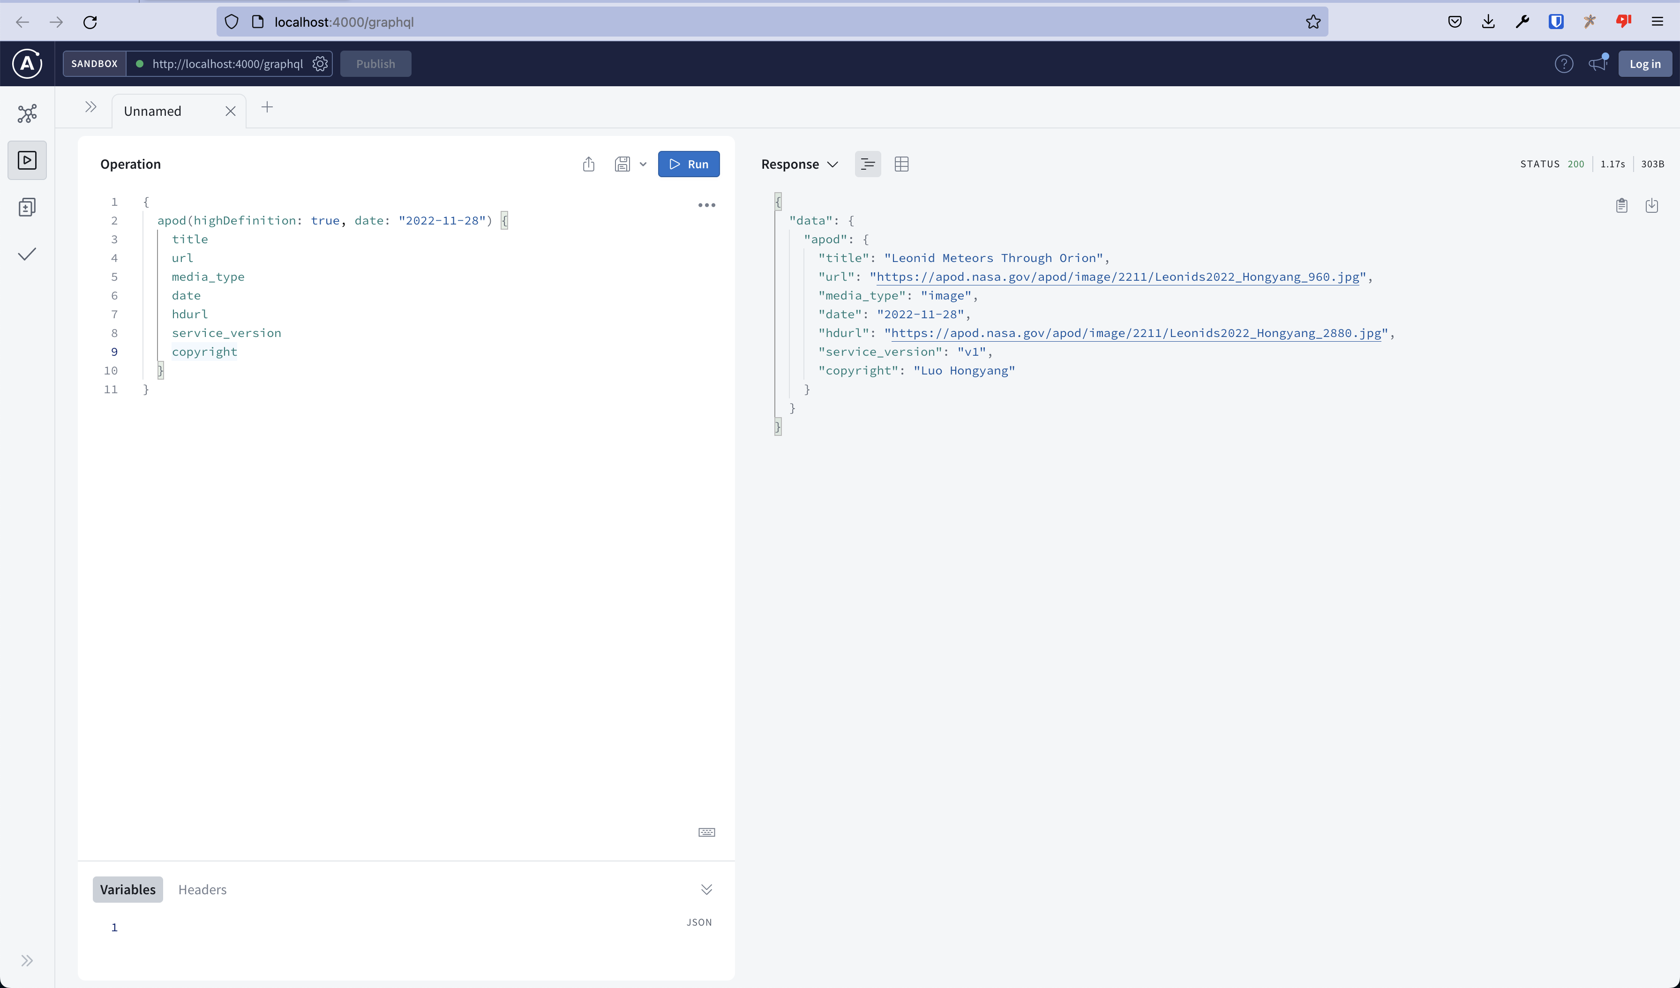Open operation editor more options menu
This screenshot has width=1680, height=988.
pos(707,205)
